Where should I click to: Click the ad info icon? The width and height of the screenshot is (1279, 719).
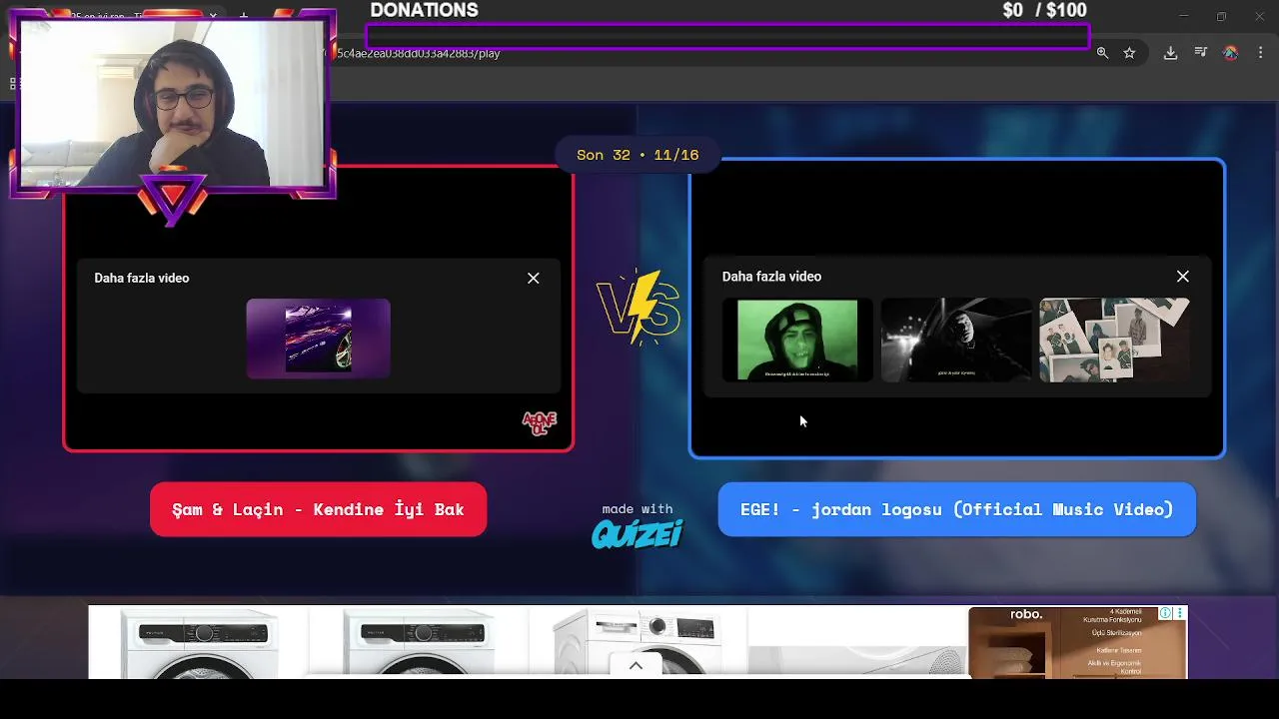(1165, 613)
